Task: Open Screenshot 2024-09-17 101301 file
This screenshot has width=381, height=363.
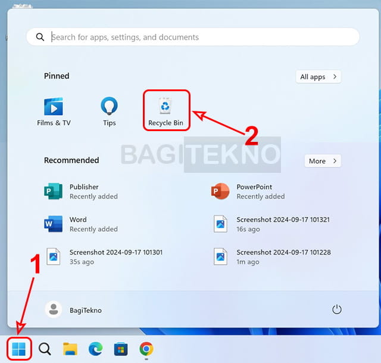Action: tap(105, 257)
